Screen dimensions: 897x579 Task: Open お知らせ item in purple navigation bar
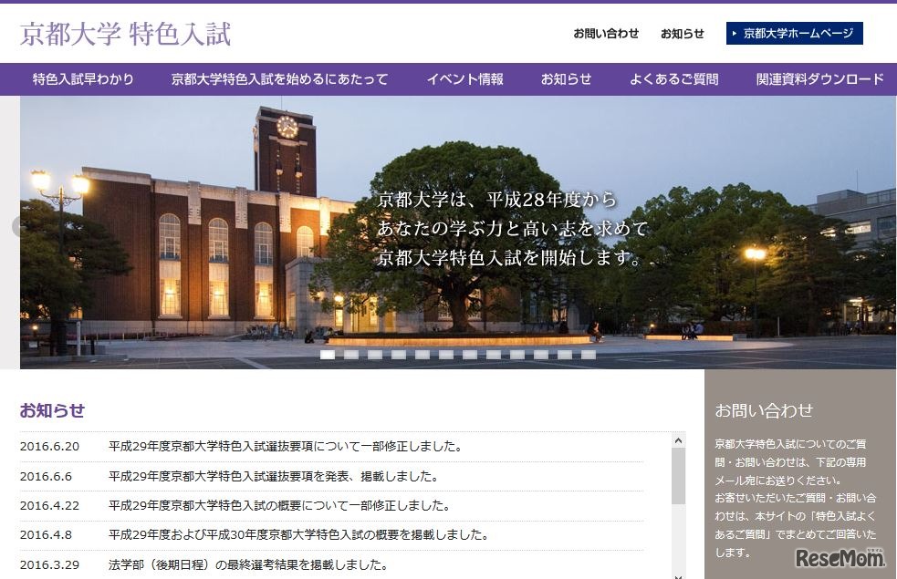pyautogui.click(x=566, y=79)
